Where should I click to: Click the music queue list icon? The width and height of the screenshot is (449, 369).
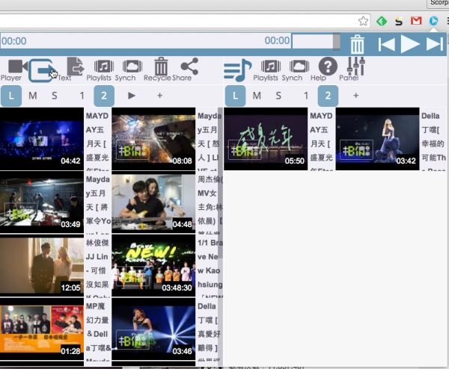click(237, 70)
